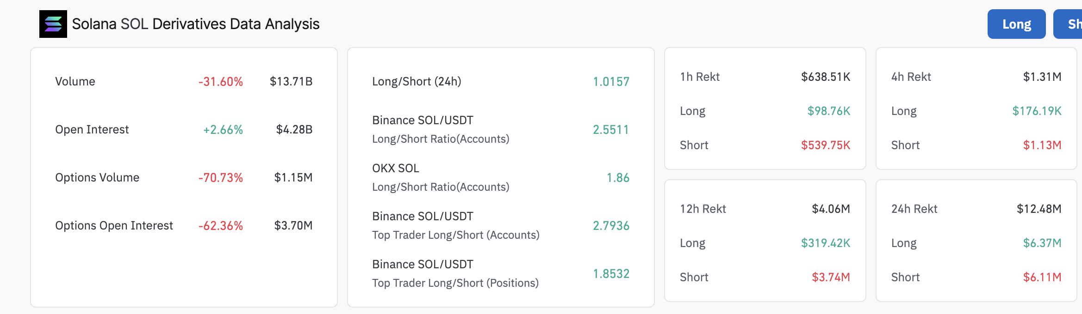
Task: Click 12h Rekt total $4.06M
Action: pos(831,209)
